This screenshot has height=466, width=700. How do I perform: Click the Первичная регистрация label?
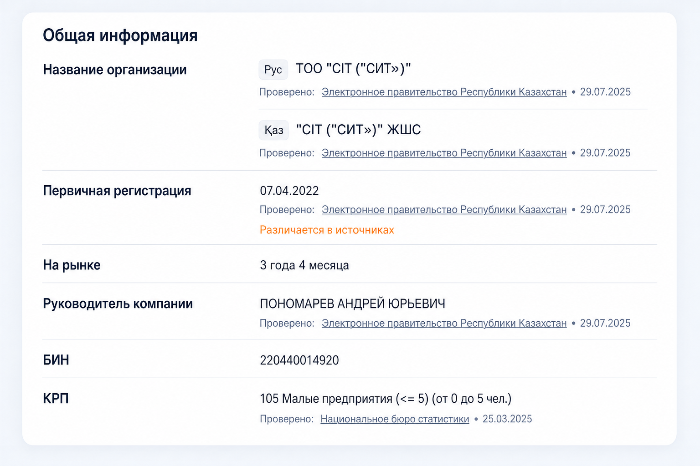click(117, 191)
